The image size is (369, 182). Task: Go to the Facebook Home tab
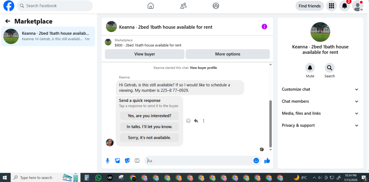tap(151, 6)
